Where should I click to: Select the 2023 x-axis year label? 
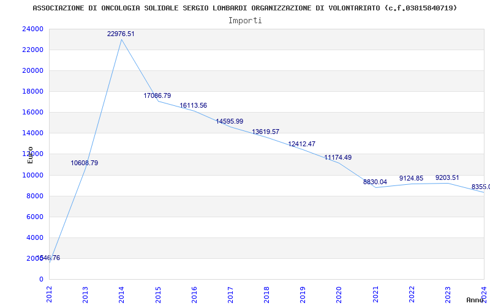[x=448, y=294]
